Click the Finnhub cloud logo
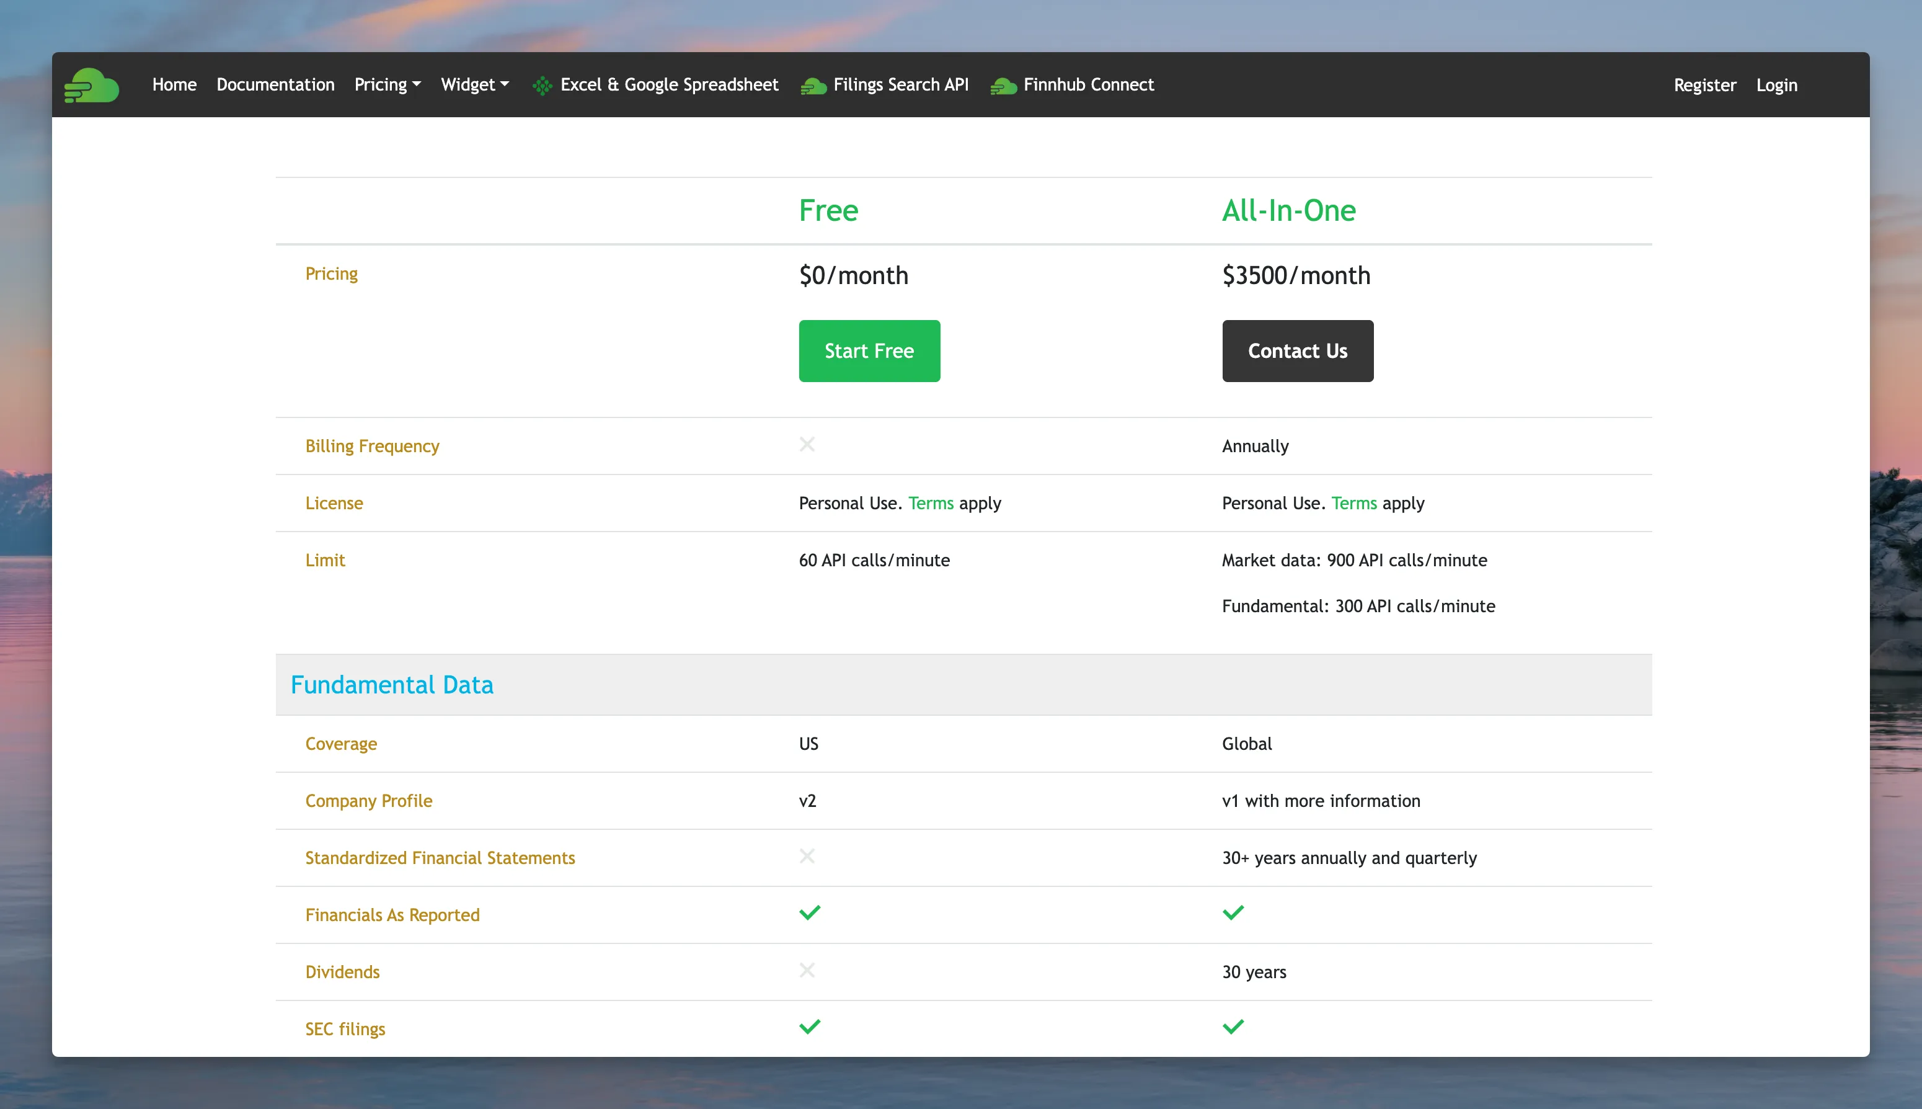1922x1109 pixels. tap(91, 86)
